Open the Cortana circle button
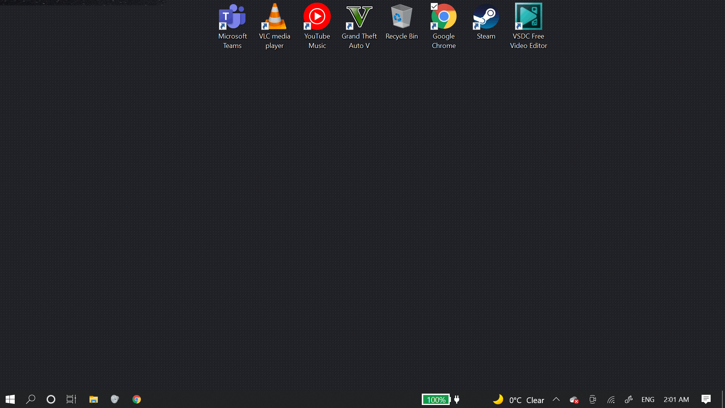This screenshot has width=725, height=408. click(51, 399)
